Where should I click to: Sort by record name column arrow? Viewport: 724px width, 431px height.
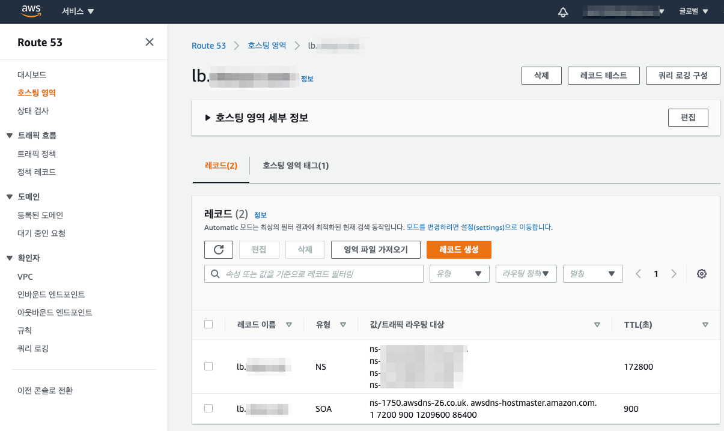(x=289, y=325)
